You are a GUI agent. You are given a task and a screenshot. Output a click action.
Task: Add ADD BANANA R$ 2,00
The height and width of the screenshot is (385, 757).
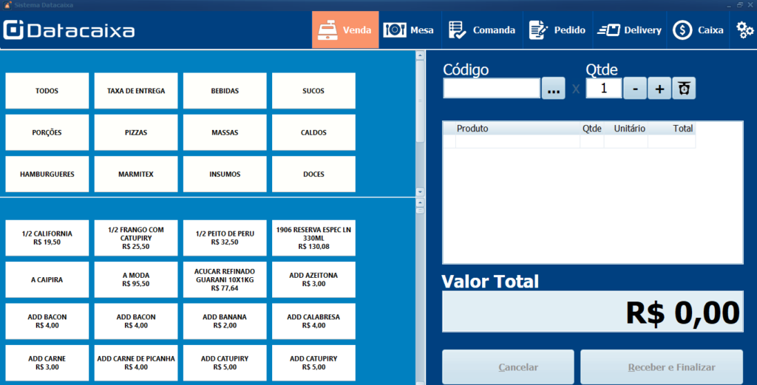click(x=225, y=321)
